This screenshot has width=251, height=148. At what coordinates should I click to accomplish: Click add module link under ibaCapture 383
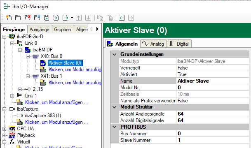[56, 122]
